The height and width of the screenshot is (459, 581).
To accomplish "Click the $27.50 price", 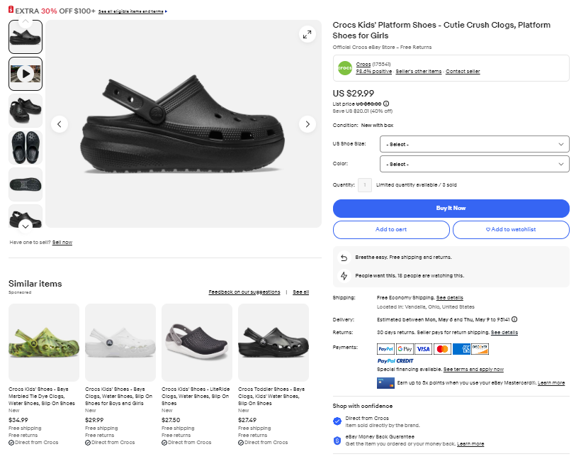I will (171, 420).
